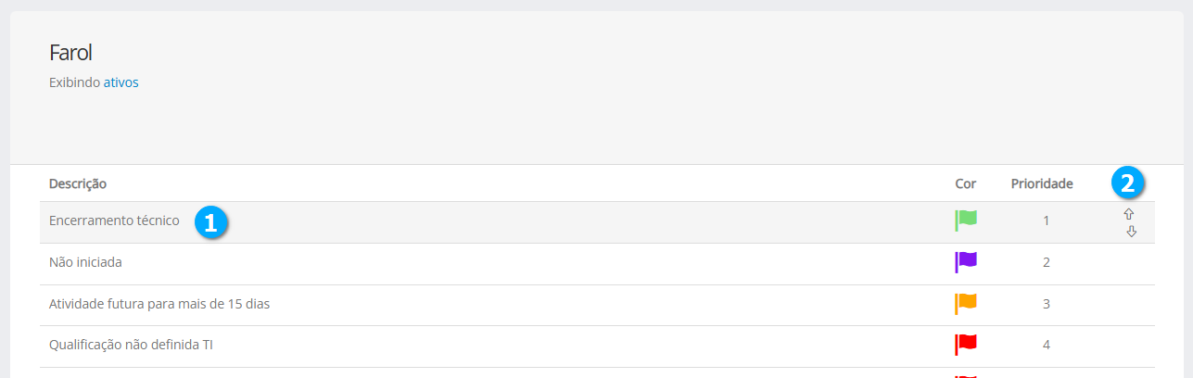Click the red flag for Qualificação não definida TI
1193x378 pixels.
click(966, 345)
